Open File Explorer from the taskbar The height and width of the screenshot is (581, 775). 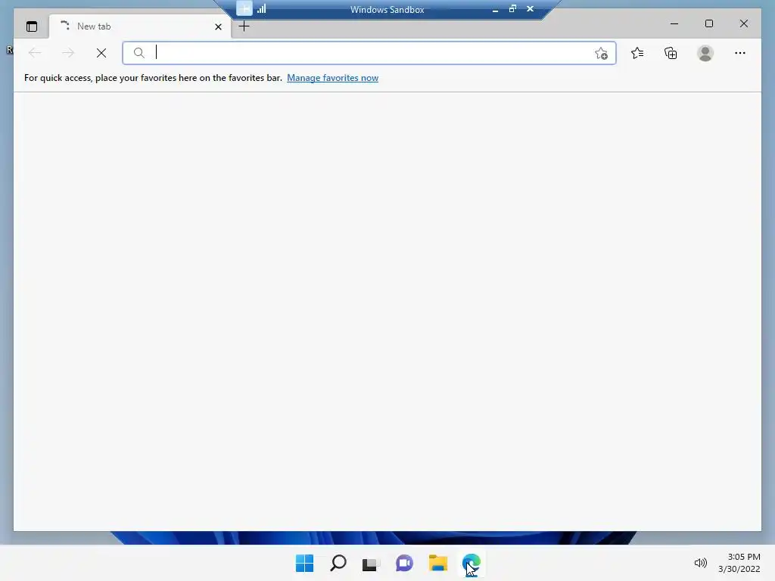(438, 563)
